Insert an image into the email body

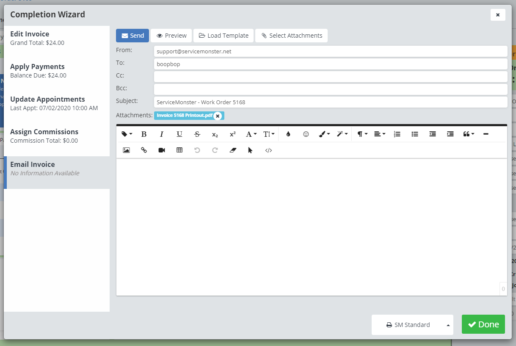[x=126, y=150]
